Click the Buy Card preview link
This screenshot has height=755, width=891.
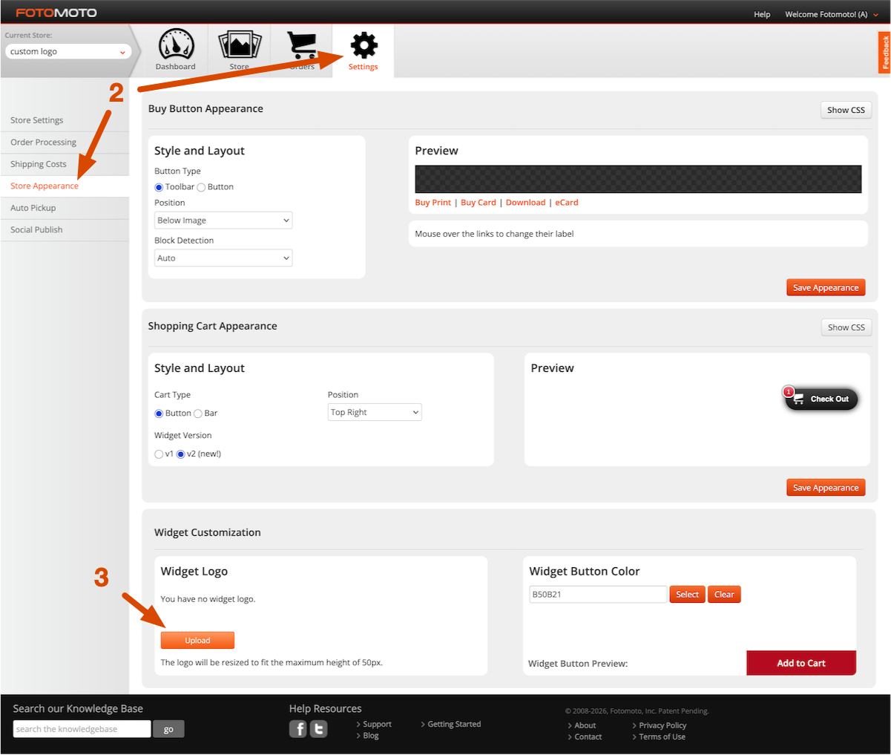click(x=479, y=203)
